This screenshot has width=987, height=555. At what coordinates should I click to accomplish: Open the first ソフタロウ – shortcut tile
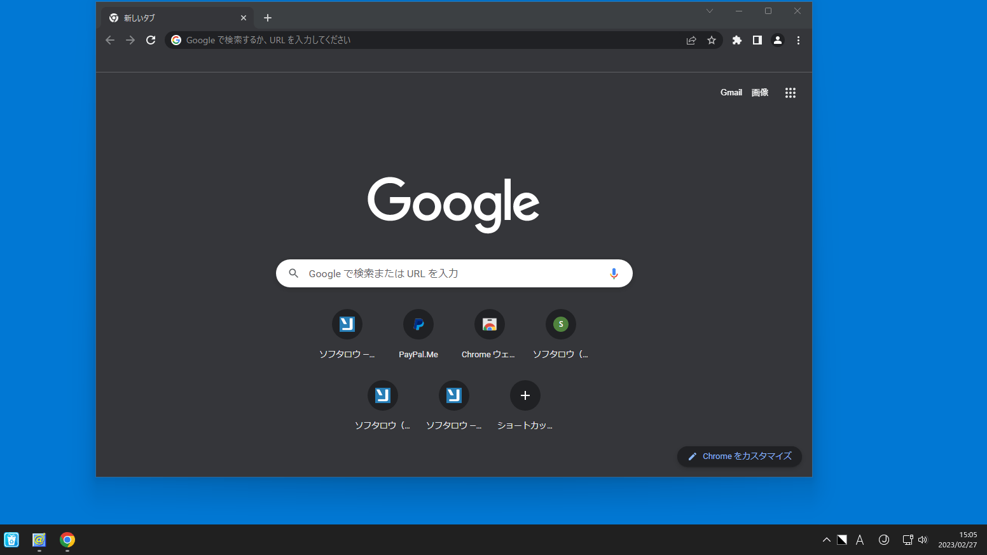point(347,336)
